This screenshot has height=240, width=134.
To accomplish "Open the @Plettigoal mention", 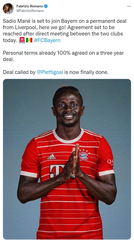I will point(50,72).
